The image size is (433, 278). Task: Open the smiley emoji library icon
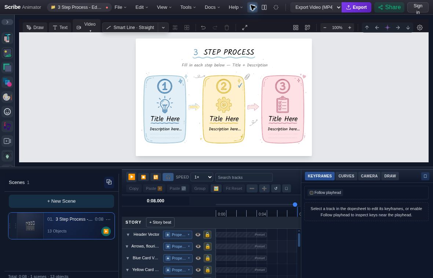tap(7, 112)
